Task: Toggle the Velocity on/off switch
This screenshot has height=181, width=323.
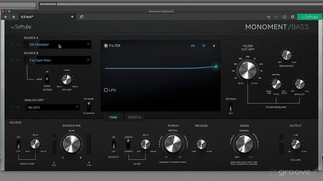Action: point(114,145)
